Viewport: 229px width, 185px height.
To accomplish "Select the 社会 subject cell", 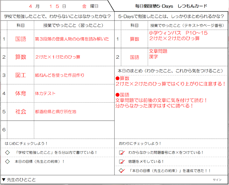I will [x=21, y=112].
